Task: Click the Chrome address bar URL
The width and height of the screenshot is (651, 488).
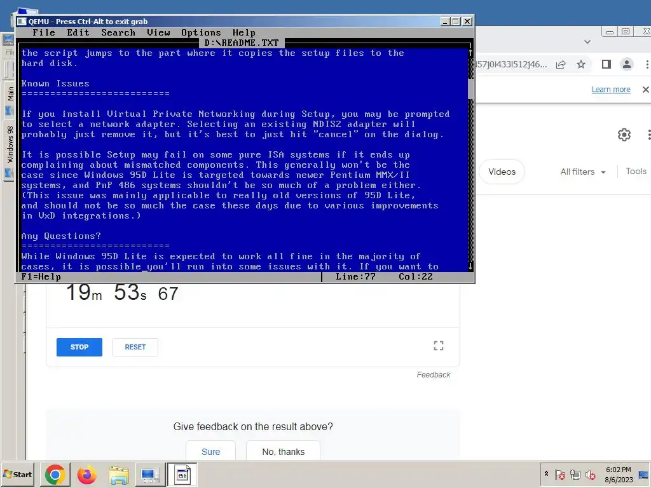Action: point(512,64)
